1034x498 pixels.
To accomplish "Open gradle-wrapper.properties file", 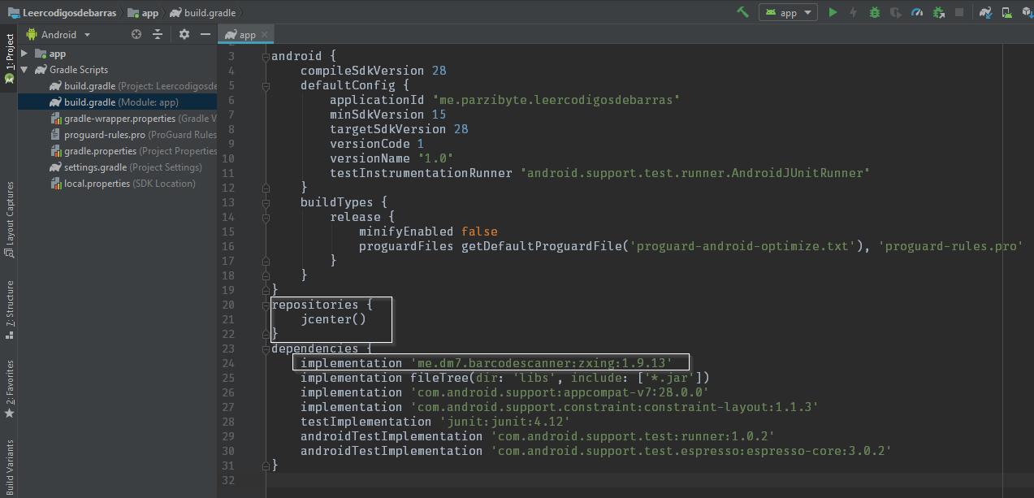I will (x=133, y=119).
